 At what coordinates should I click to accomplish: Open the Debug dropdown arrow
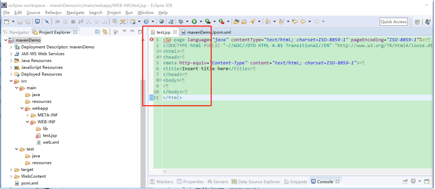click(x=187, y=22)
